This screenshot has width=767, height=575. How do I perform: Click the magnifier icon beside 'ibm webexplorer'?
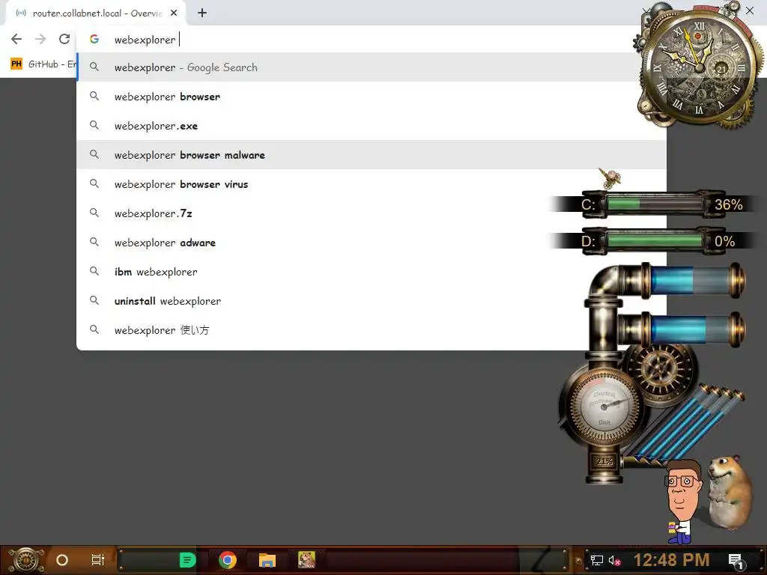click(94, 271)
